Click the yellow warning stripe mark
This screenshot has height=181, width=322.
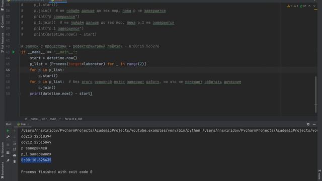315,10
